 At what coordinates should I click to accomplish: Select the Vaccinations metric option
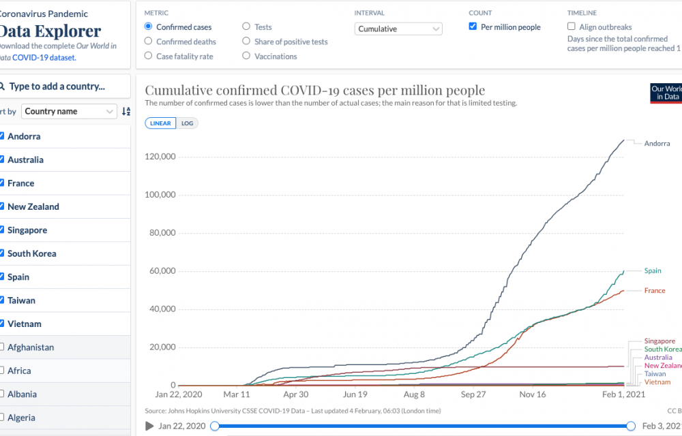tap(246, 57)
